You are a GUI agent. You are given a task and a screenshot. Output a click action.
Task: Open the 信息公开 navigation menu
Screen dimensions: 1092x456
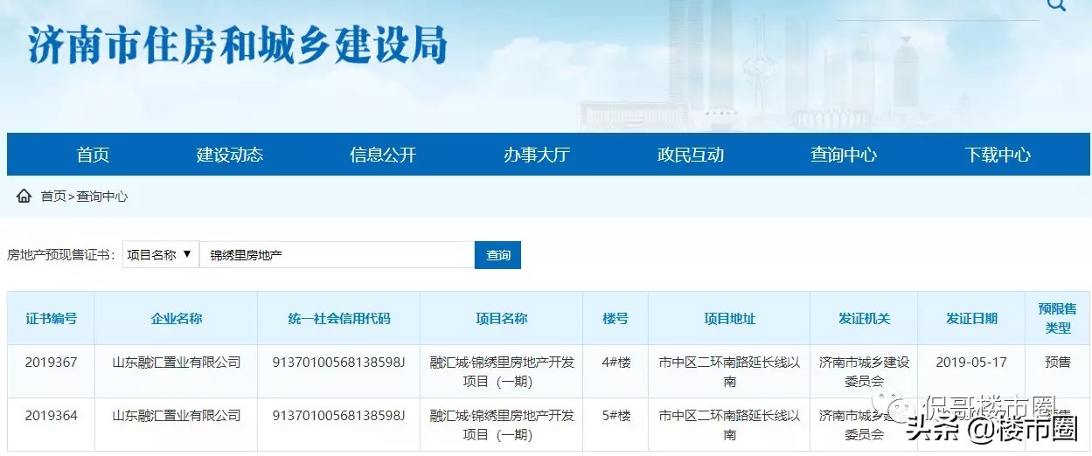tap(383, 155)
